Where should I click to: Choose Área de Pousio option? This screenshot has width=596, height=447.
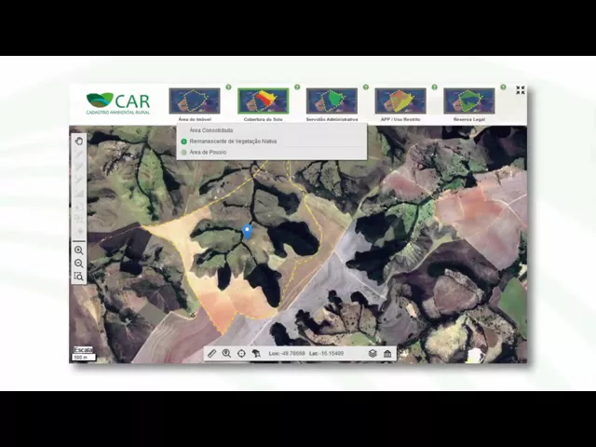(272, 152)
